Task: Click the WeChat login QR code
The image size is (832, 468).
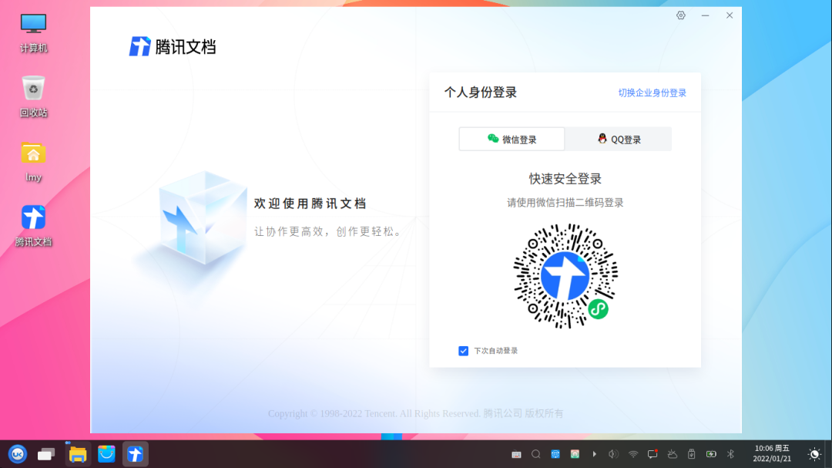Action: click(x=565, y=276)
